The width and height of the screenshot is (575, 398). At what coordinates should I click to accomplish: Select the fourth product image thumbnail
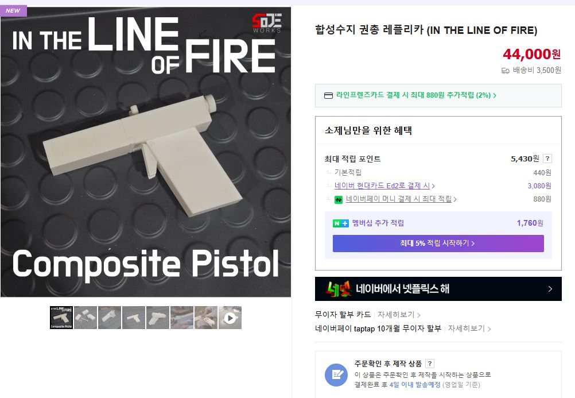pos(134,318)
